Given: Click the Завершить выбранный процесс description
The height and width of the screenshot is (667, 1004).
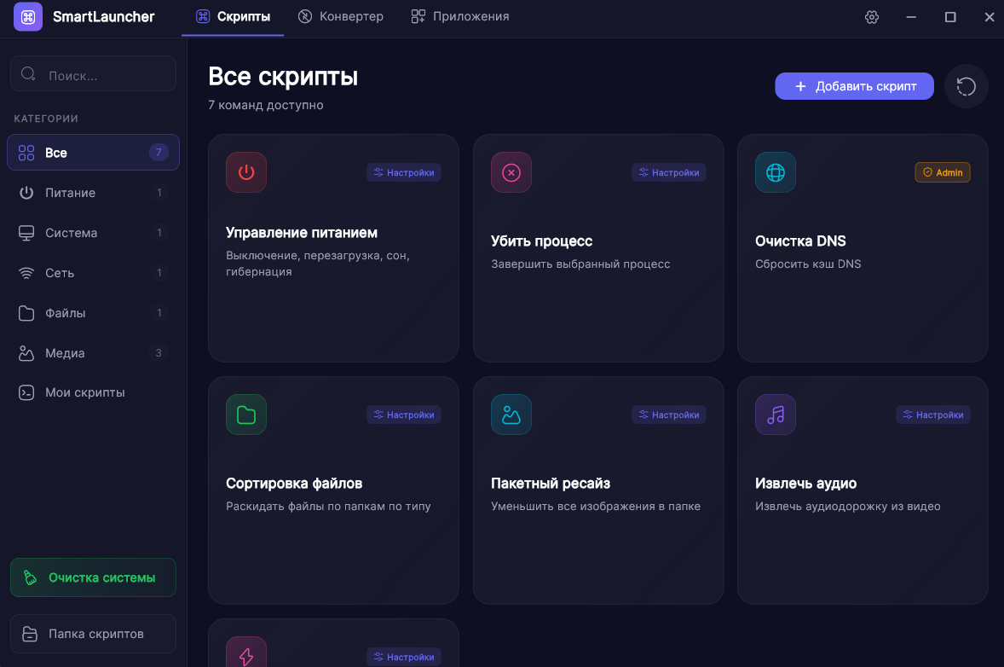Looking at the screenshot, I should pos(580,264).
